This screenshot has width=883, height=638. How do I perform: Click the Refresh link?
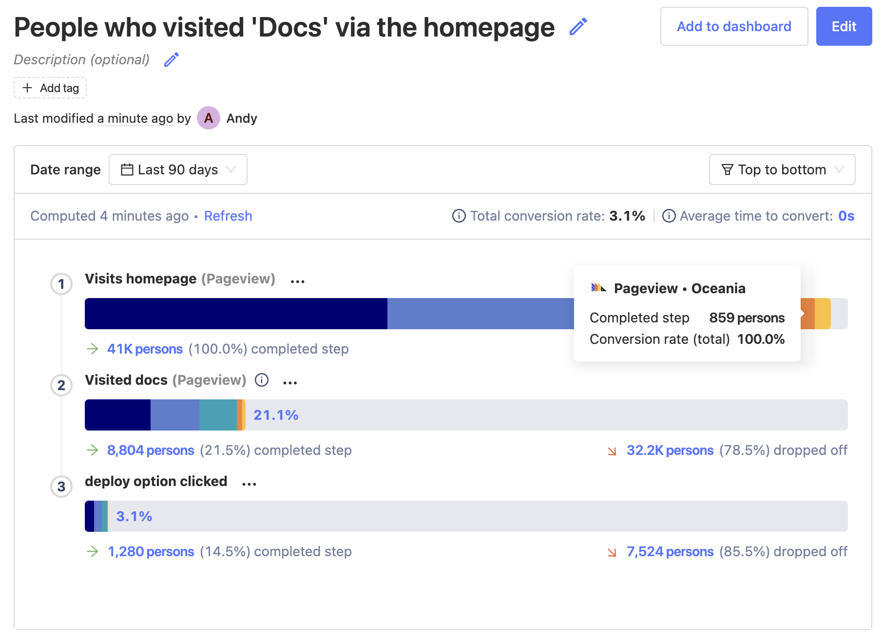(x=228, y=216)
